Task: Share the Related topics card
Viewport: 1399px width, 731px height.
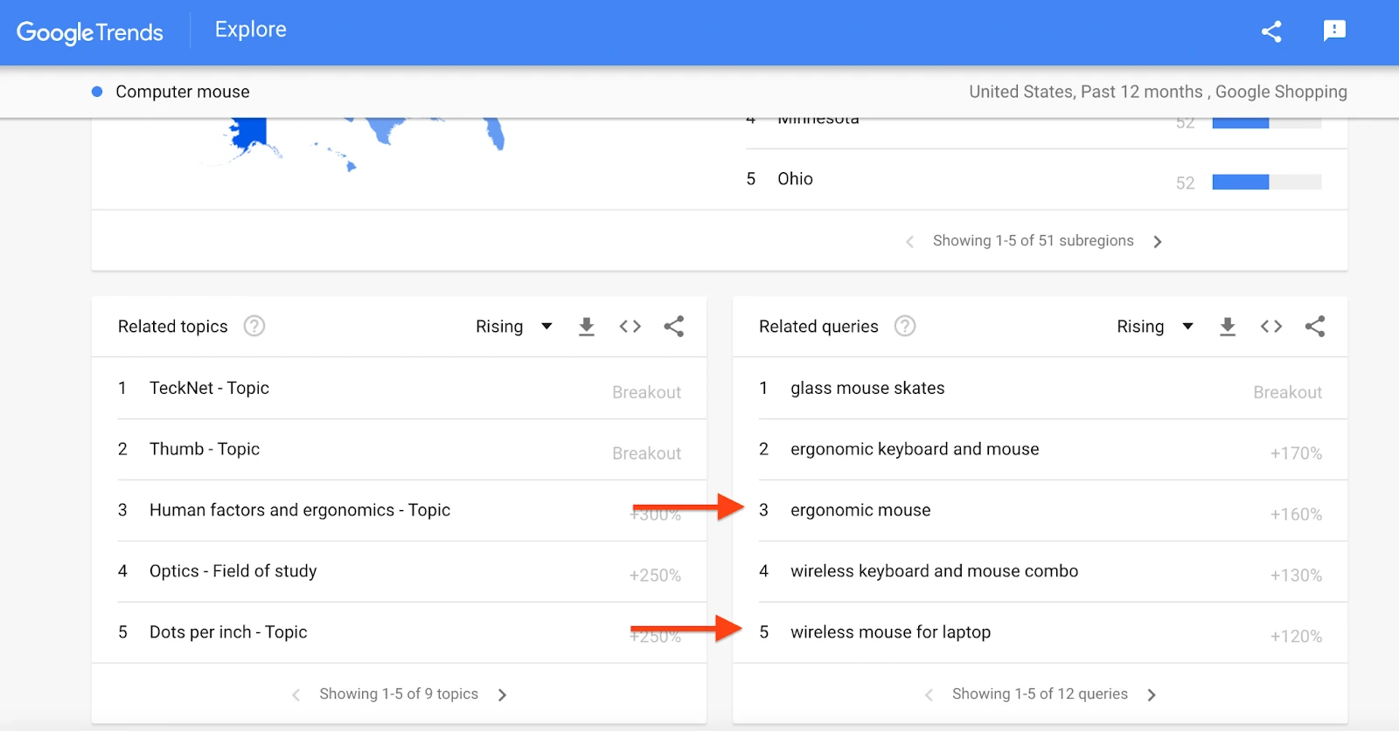Action: click(x=674, y=327)
